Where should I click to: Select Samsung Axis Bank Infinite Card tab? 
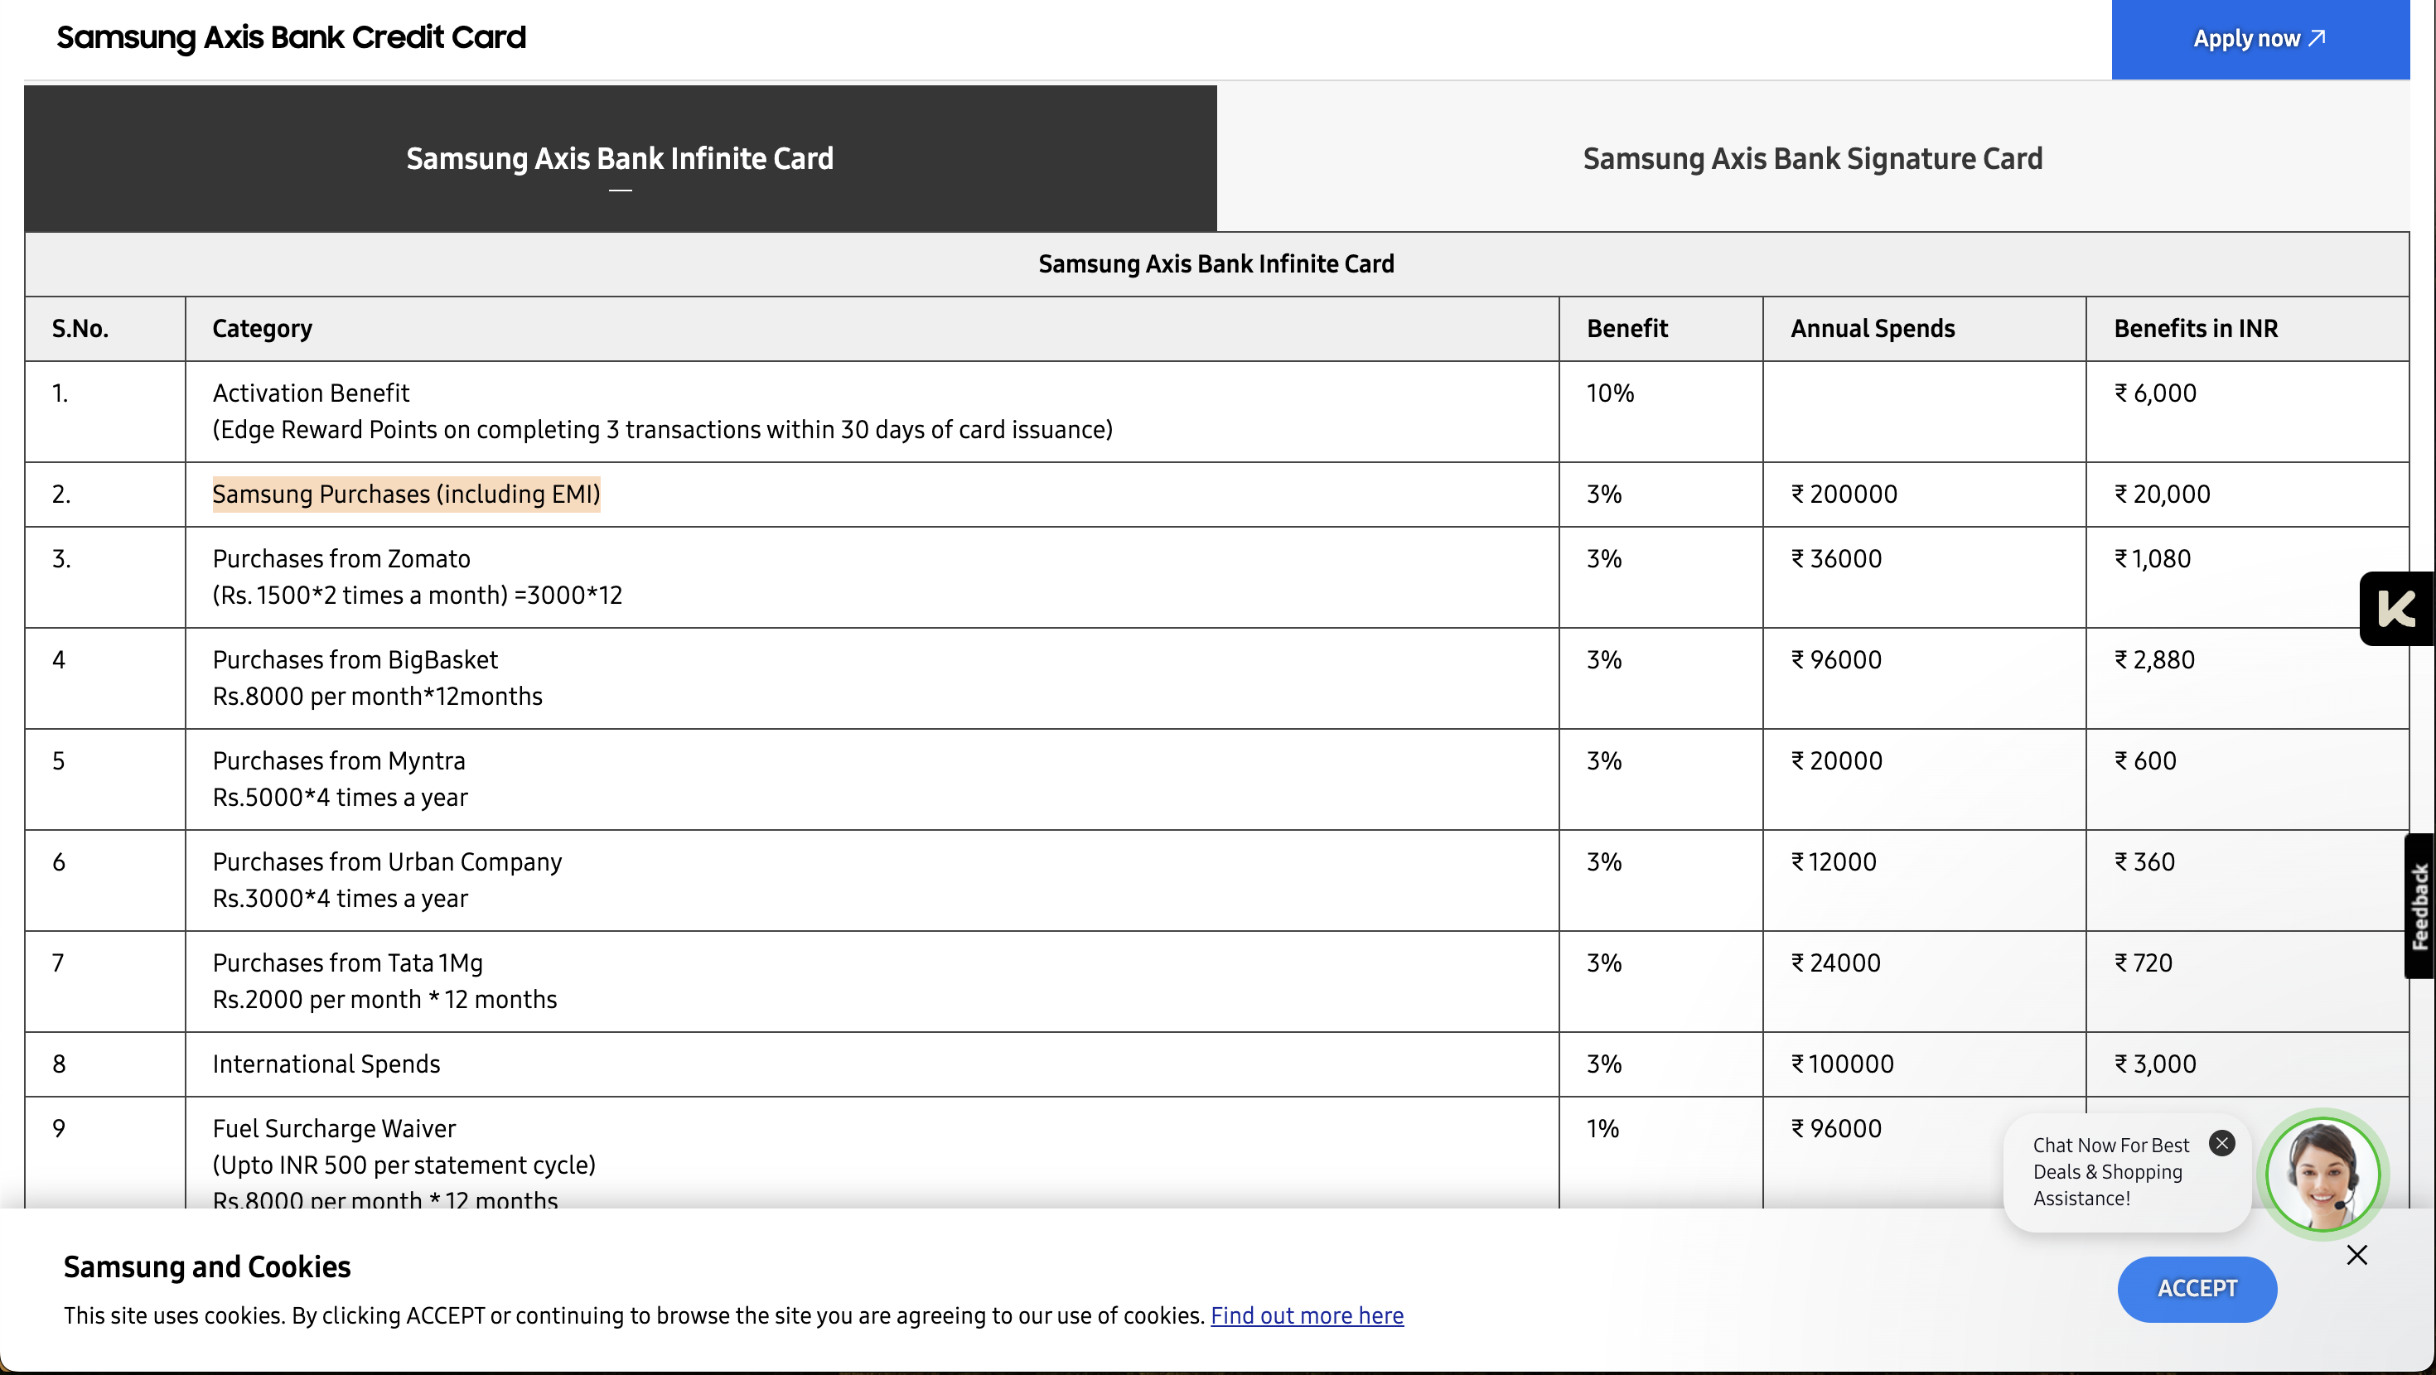click(x=620, y=158)
